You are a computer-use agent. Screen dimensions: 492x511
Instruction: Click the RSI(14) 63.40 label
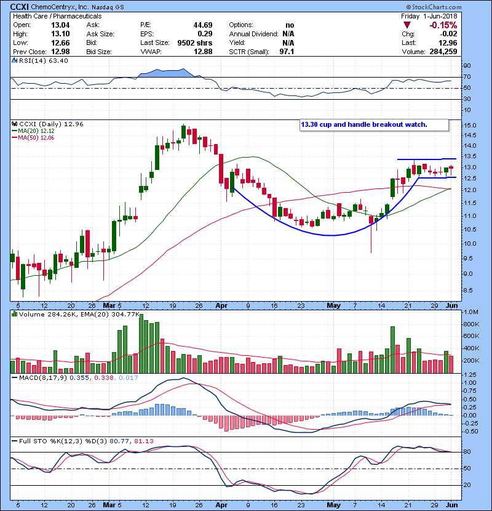(44, 60)
